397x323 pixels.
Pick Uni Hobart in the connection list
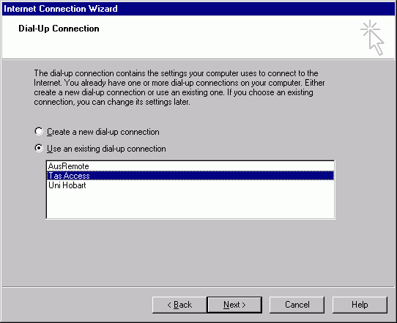(x=190, y=185)
